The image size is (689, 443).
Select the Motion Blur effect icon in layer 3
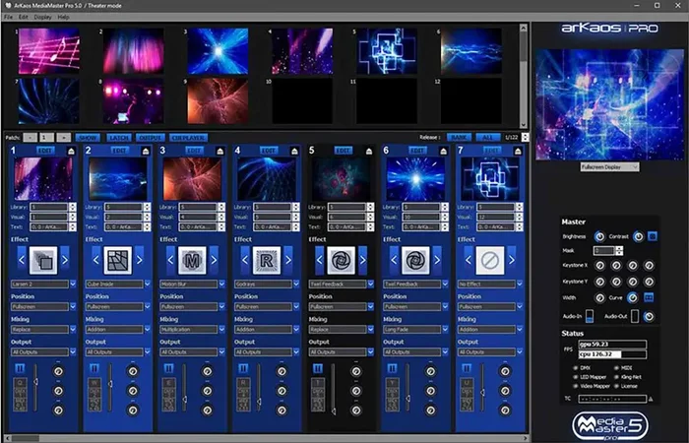pyautogui.click(x=192, y=260)
